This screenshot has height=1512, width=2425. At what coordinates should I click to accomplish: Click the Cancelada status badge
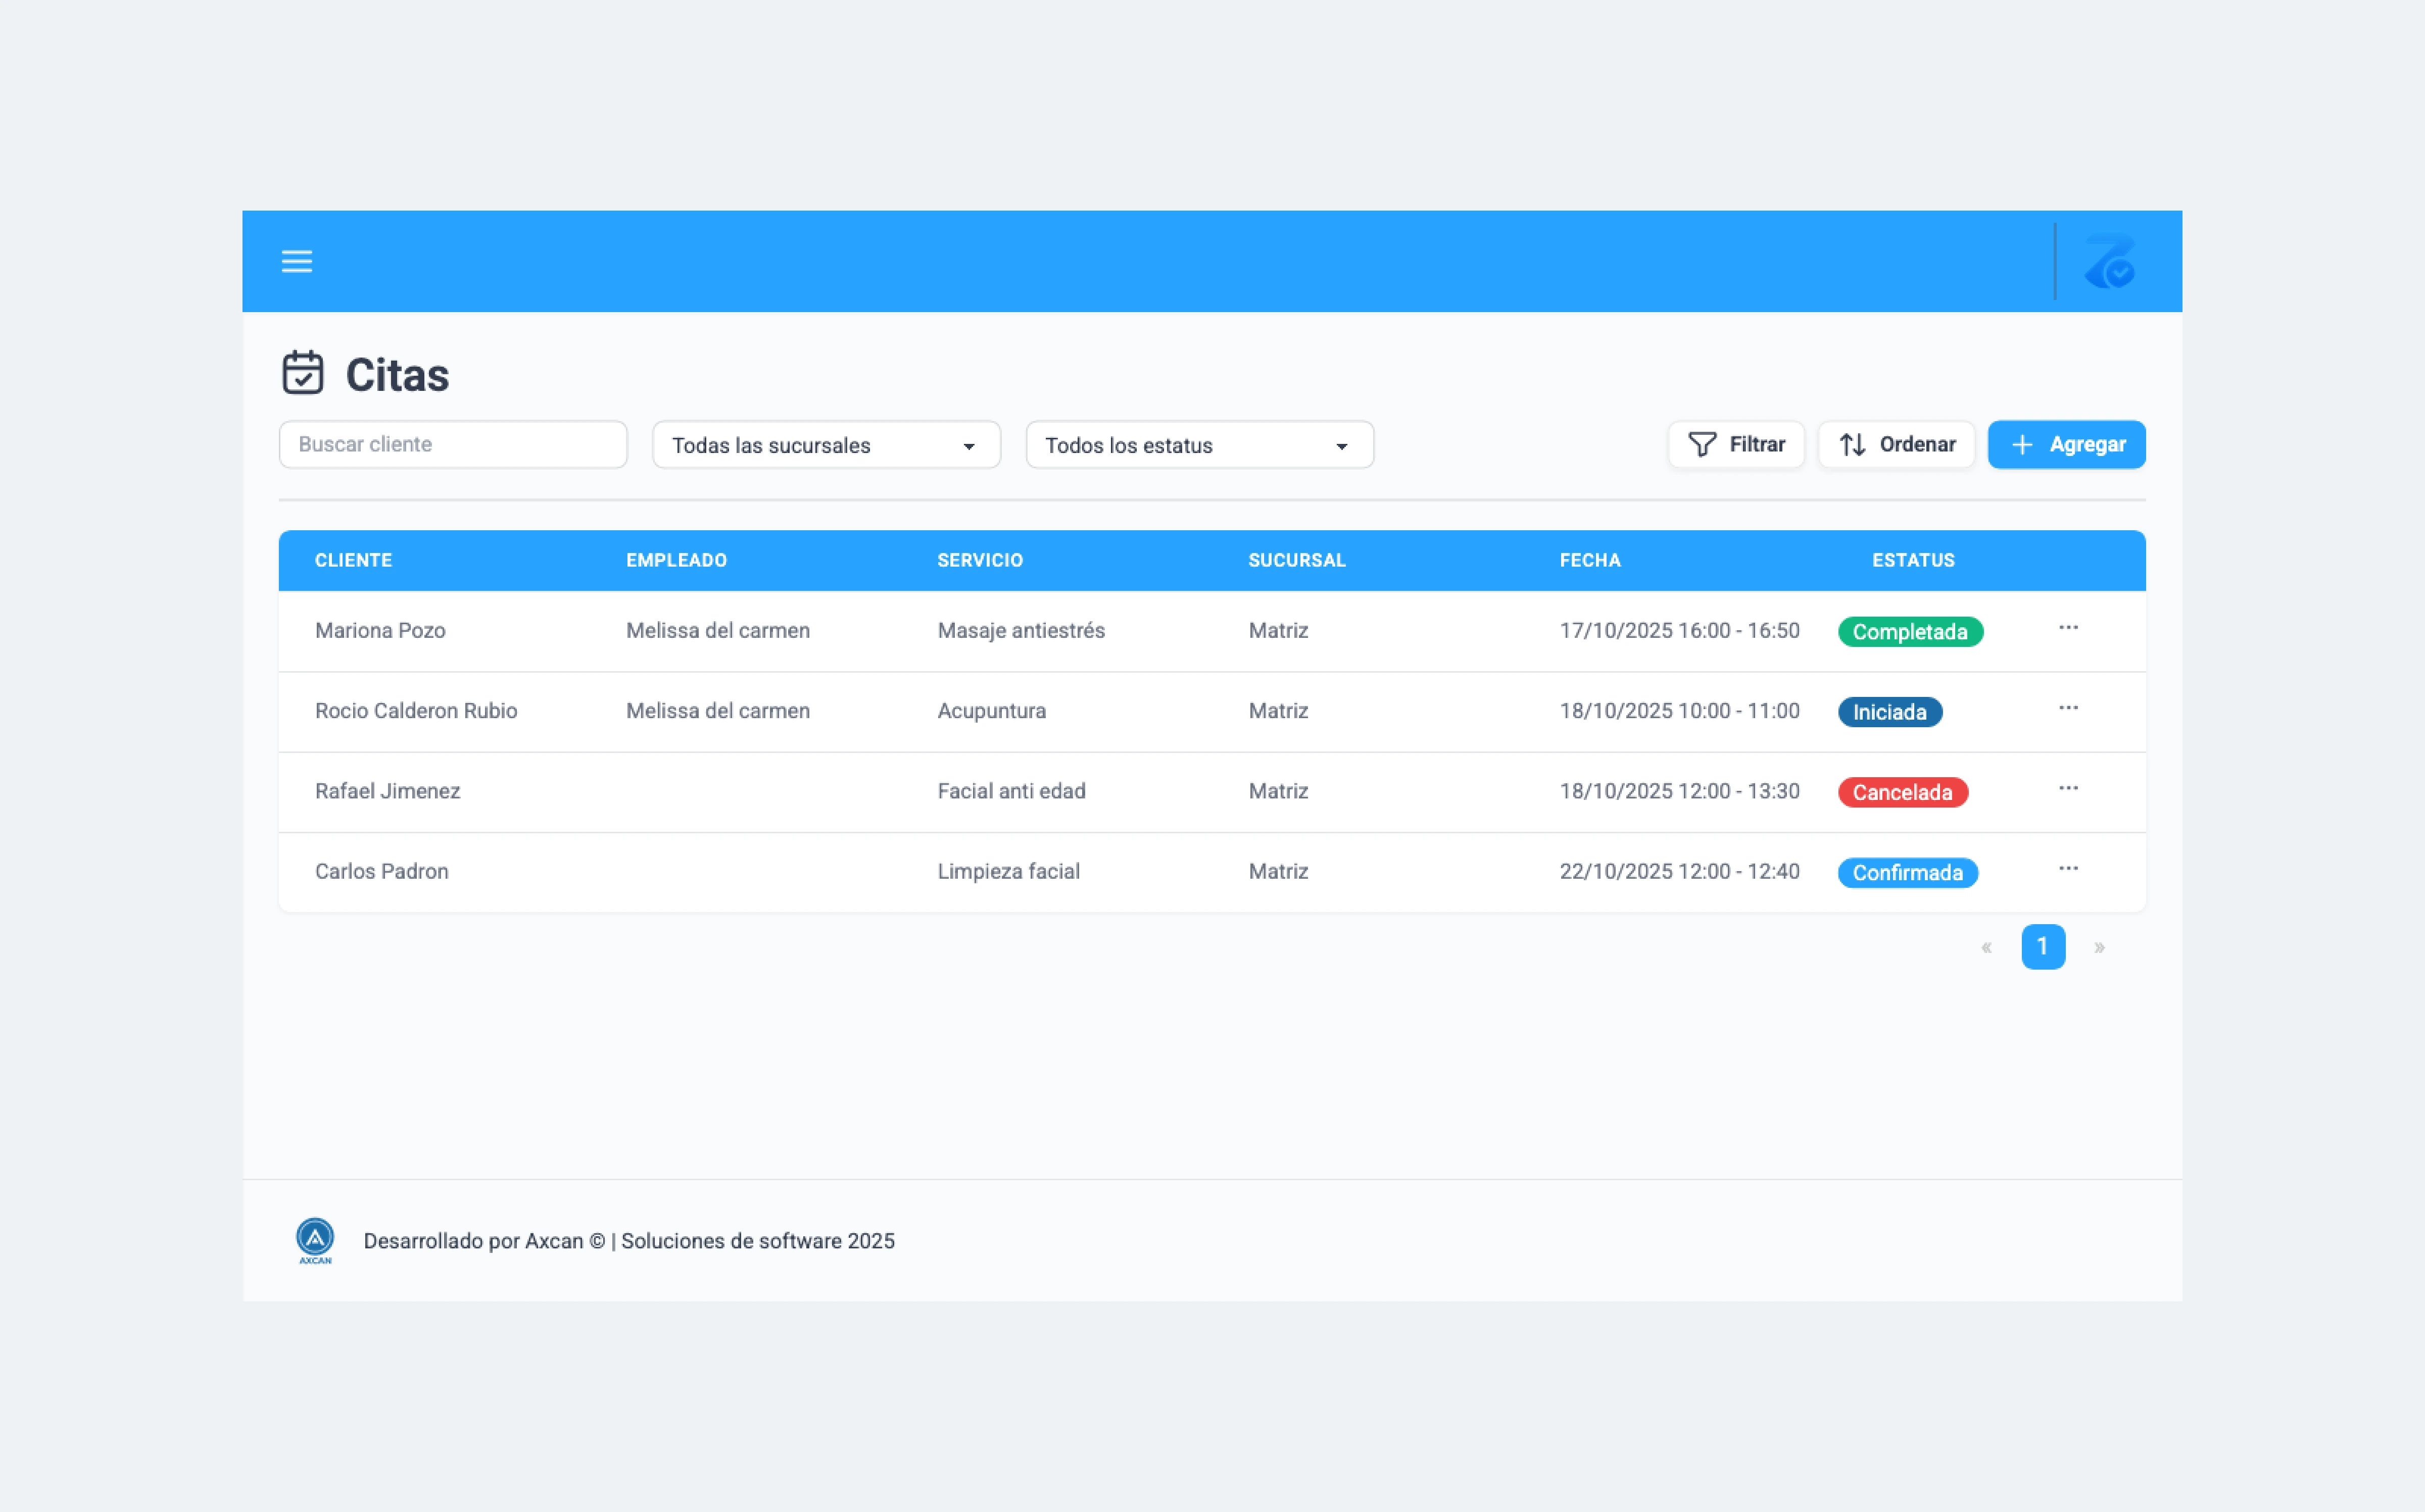(x=1902, y=792)
